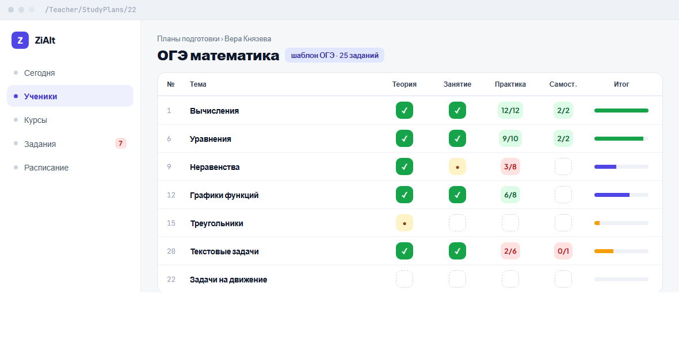Click empty Итог bar for Задачи на движение
Image resolution: width=679 pixels, height=341 pixels.
tap(621, 279)
